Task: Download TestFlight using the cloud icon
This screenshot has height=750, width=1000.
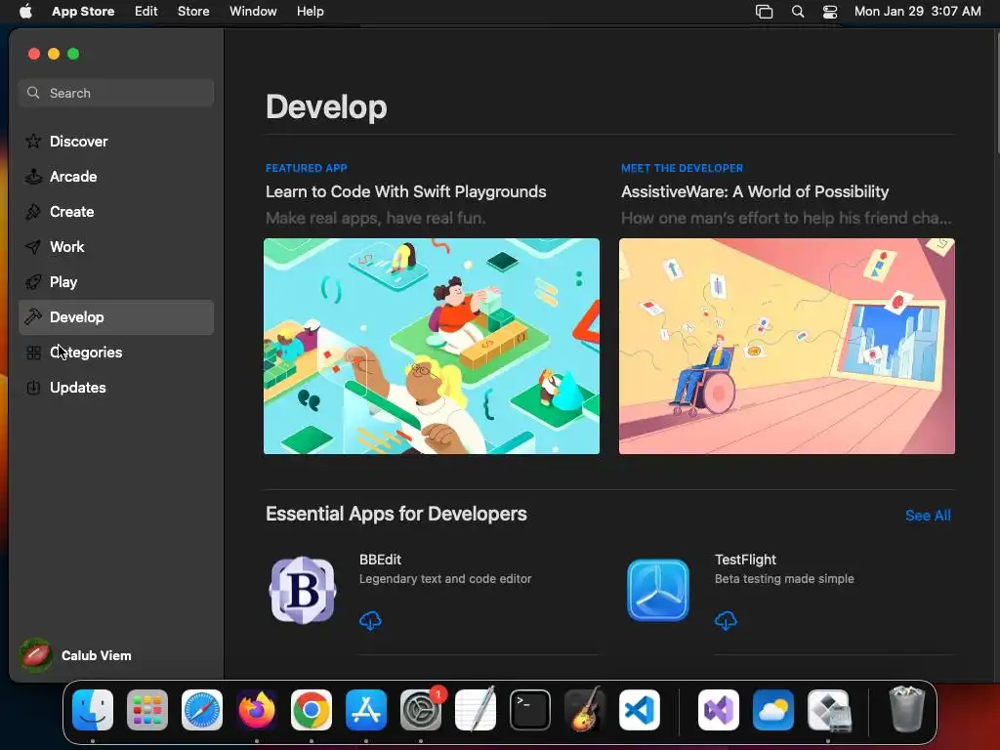Action: [x=726, y=620]
